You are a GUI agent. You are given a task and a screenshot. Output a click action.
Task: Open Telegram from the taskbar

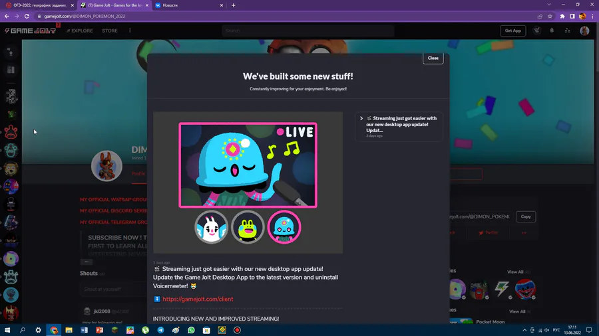pyautogui.click(x=160, y=330)
